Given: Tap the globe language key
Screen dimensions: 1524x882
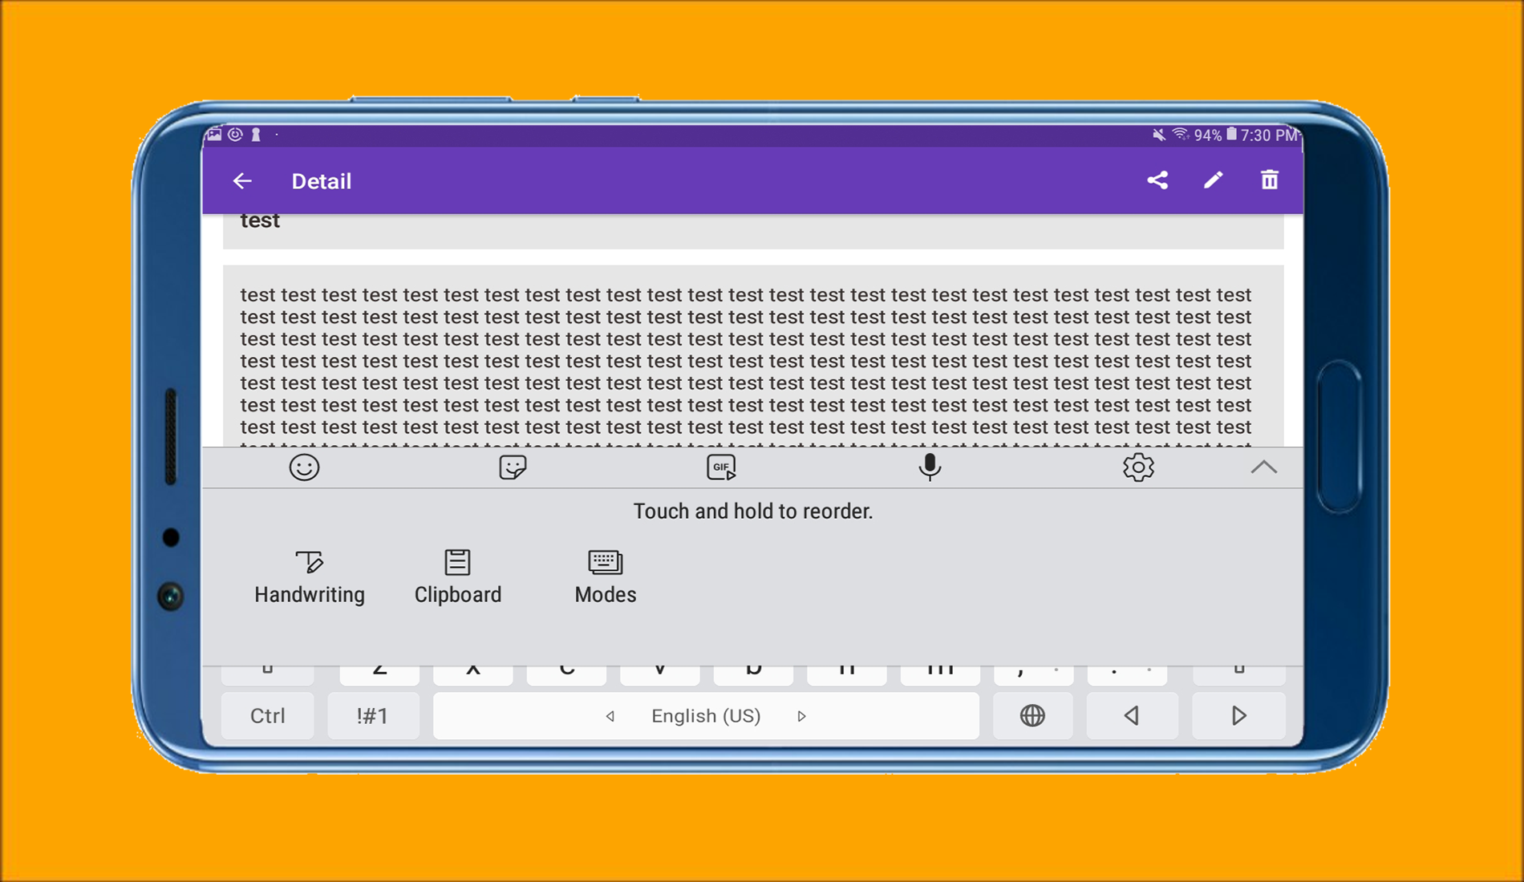Looking at the screenshot, I should pos(1032,716).
